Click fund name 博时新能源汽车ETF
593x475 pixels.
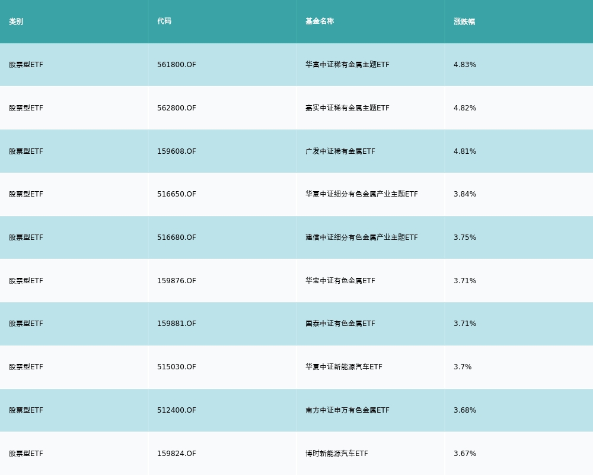click(x=337, y=454)
